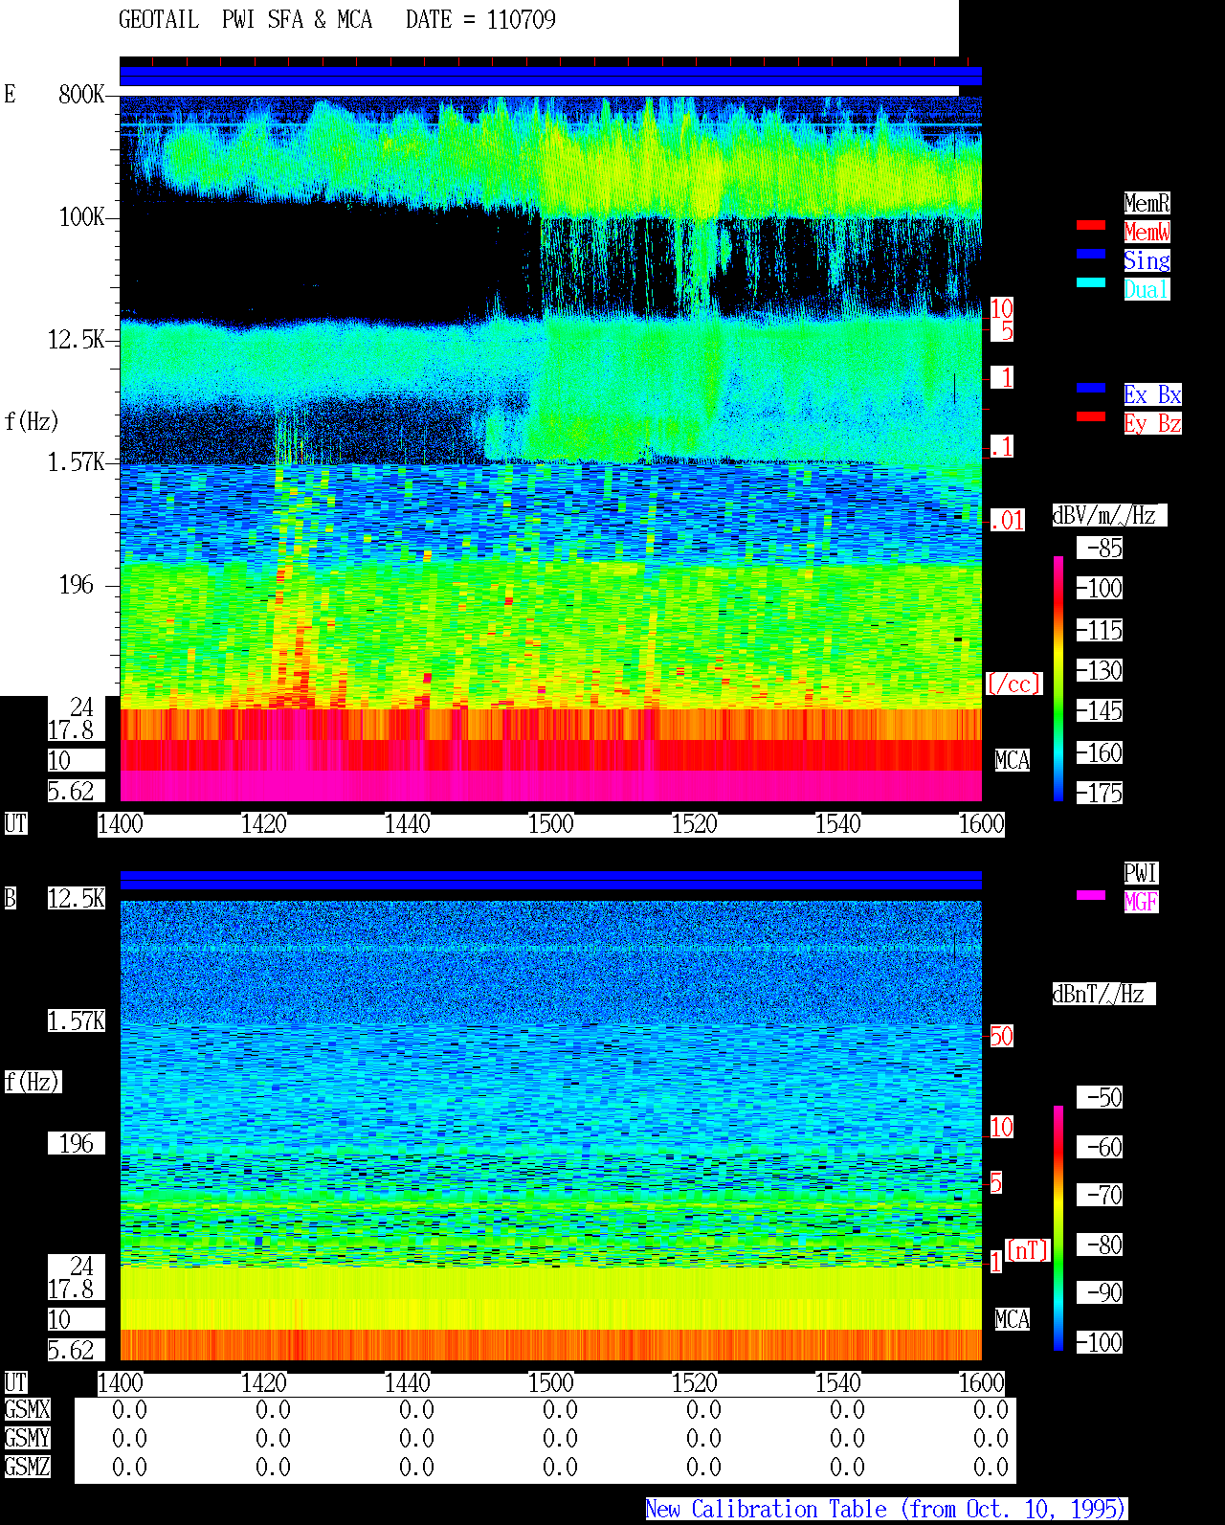Select the MemR legend label
1225x1525 pixels.
click(x=1147, y=203)
